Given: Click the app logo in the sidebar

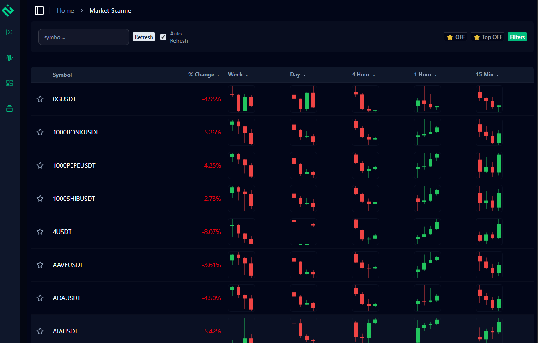Looking at the screenshot, I should coord(9,10).
